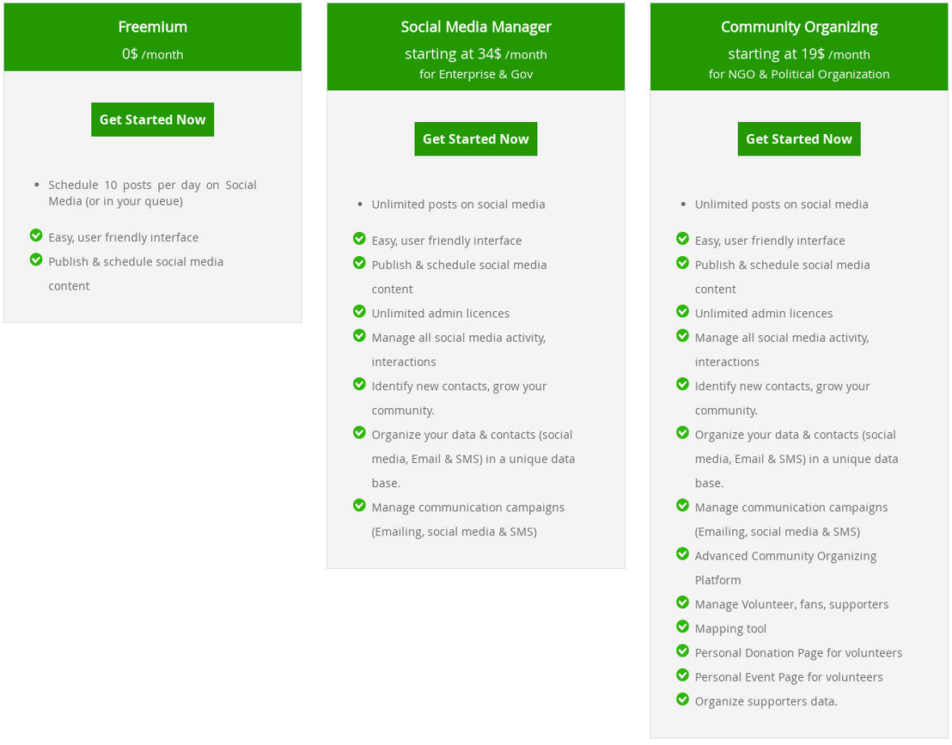Select the Community Organizing plan title
The width and height of the screenshot is (952, 745).
point(799,27)
